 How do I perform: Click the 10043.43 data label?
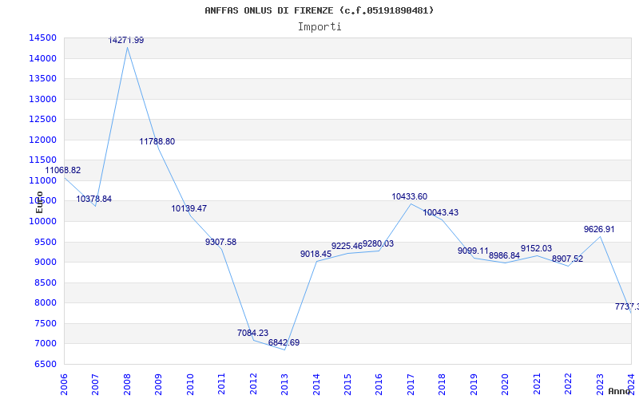pyautogui.click(x=441, y=212)
